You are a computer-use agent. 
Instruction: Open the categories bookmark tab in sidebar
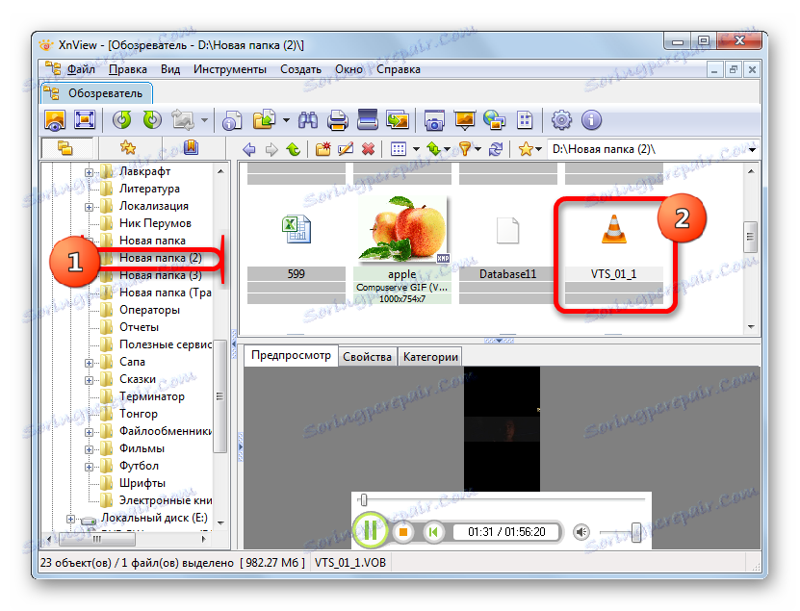191,147
